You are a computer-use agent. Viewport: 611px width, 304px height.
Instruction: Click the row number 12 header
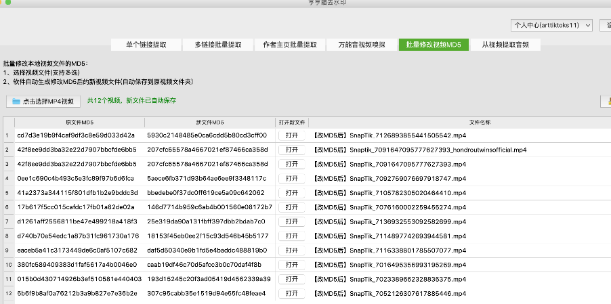pos(9,293)
